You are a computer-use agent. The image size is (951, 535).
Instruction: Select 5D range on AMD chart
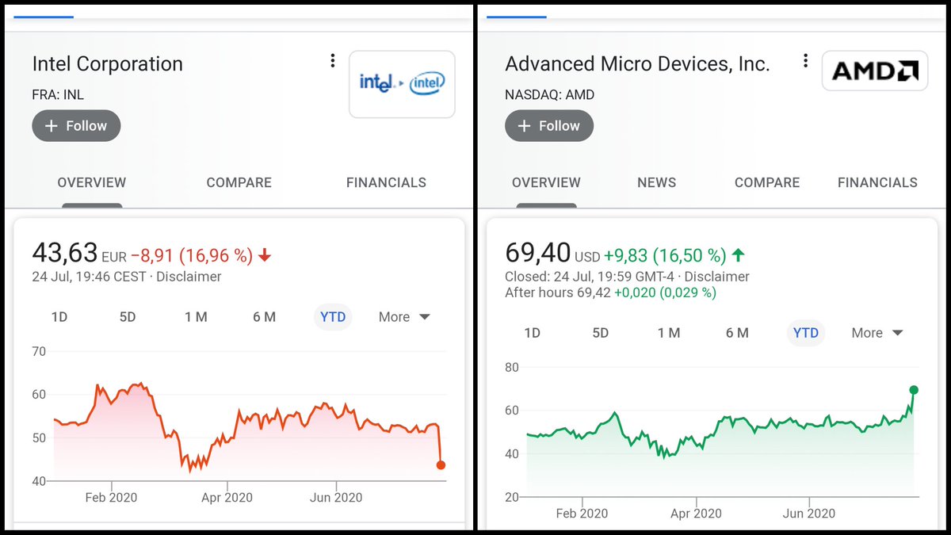[x=601, y=333]
